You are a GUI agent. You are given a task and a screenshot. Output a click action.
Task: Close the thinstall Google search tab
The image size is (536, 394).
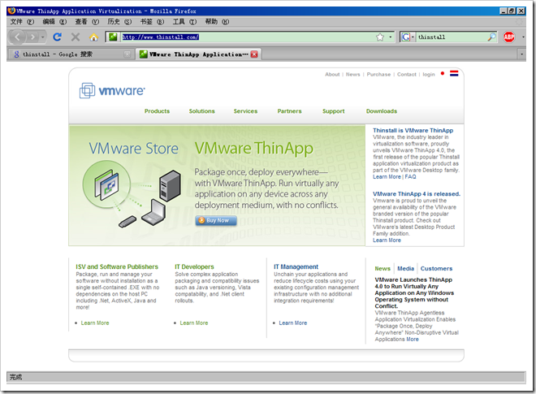point(128,54)
